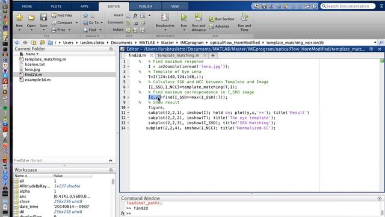Open the Compare dropdown arrow

(76, 23)
